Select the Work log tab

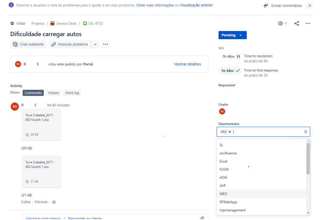[x=72, y=93]
